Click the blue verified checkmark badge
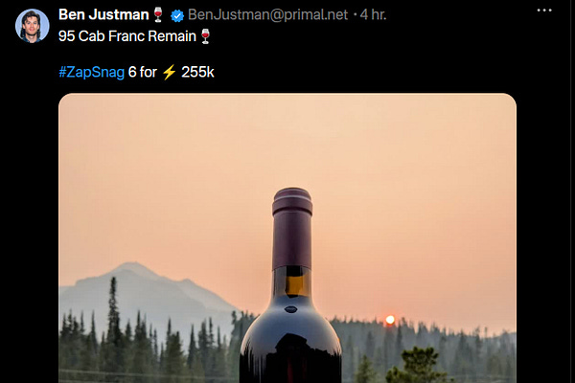This screenshot has width=575, height=383. 177,15
